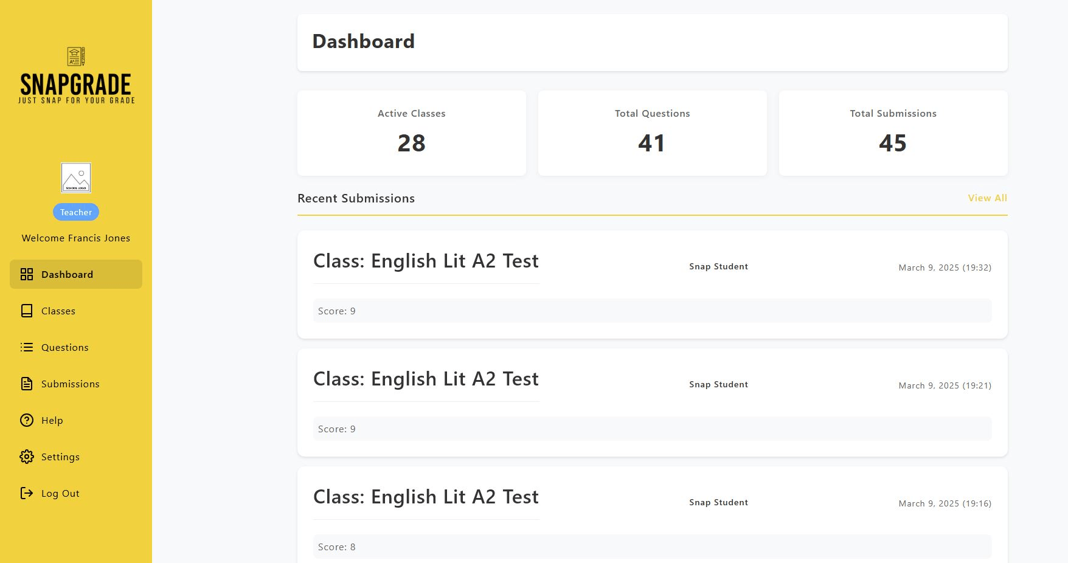Click the Submissions document icon
This screenshot has width=1068, height=563.
pos(27,384)
